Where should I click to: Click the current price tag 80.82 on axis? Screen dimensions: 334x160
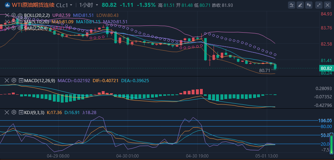pyautogui.click(x=326, y=68)
